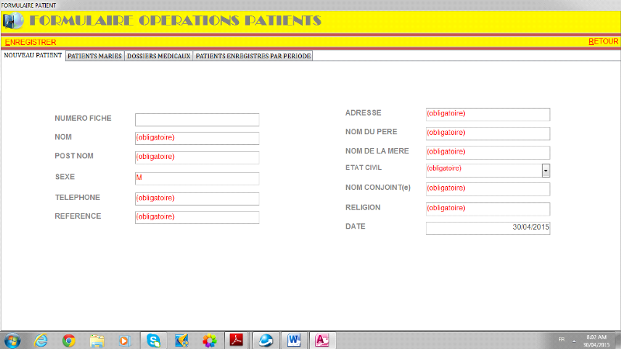Focus the NOM DU PERE field
Viewport: 621px width, 349px height.
pyautogui.click(x=488, y=133)
